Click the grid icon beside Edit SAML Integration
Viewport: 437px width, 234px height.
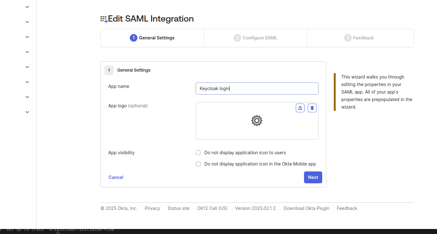tap(103, 18)
